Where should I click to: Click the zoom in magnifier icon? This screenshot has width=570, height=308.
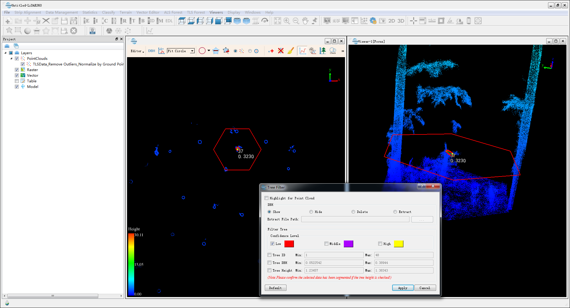tap(287, 21)
